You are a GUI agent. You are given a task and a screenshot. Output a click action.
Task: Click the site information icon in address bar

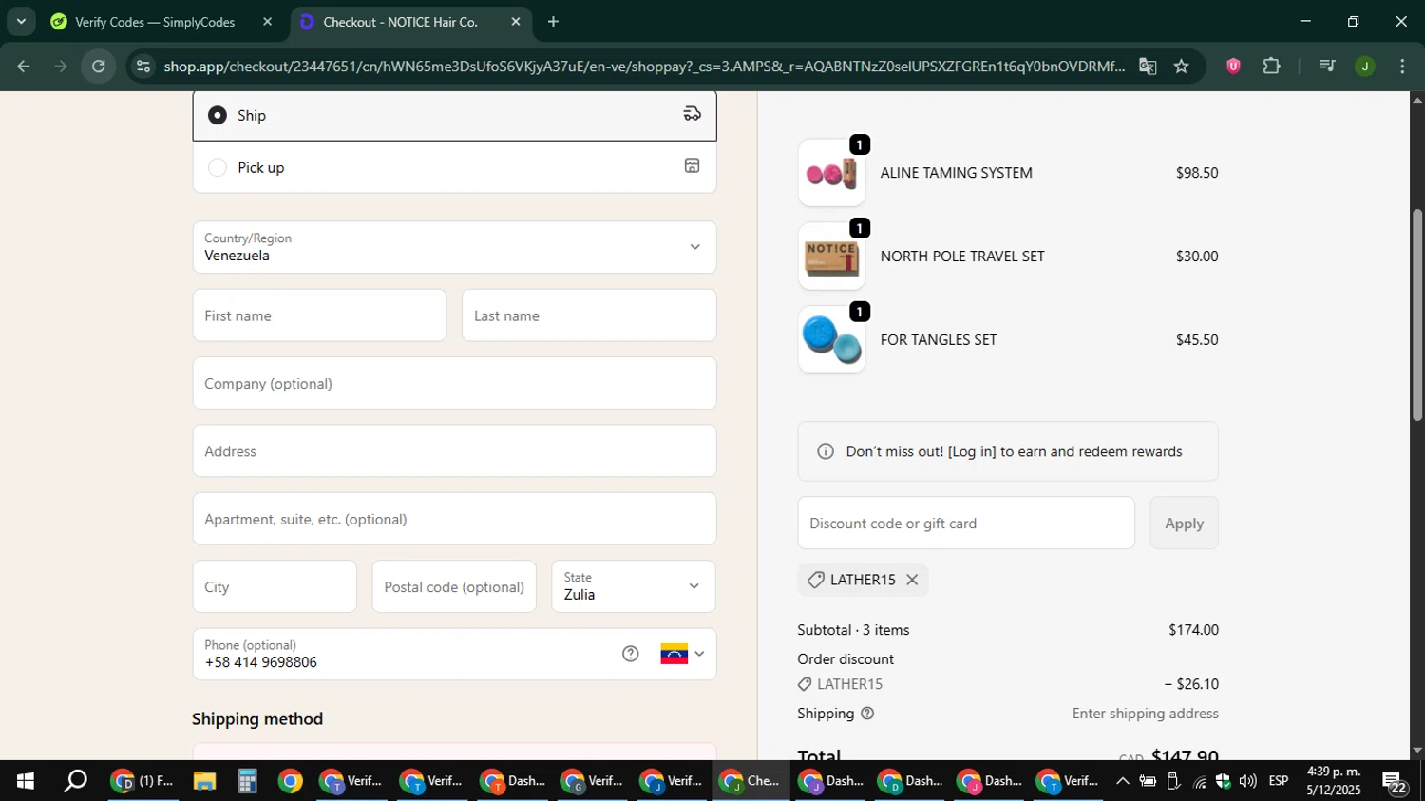click(x=142, y=67)
